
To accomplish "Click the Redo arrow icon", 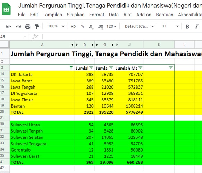I will click(18, 27).
